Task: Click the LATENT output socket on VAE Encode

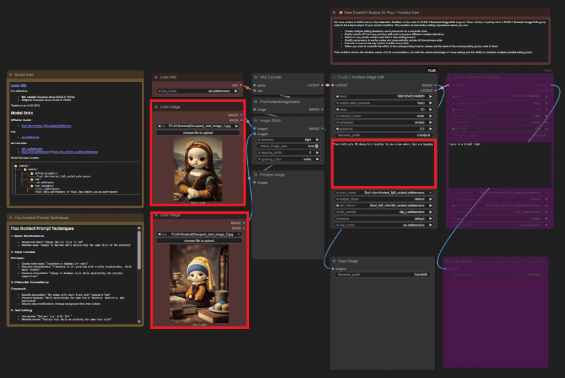Action: pyautogui.click(x=322, y=85)
